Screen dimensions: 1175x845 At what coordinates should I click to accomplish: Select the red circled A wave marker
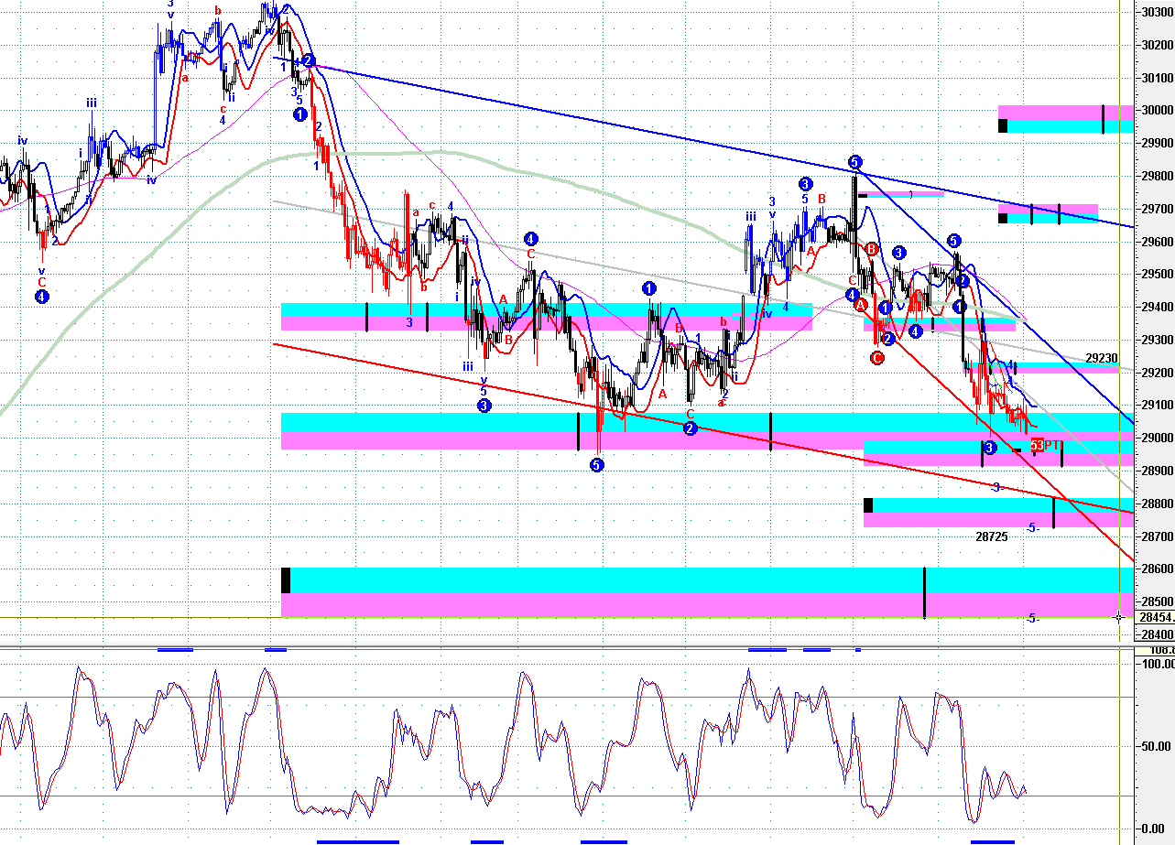tap(861, 304)
